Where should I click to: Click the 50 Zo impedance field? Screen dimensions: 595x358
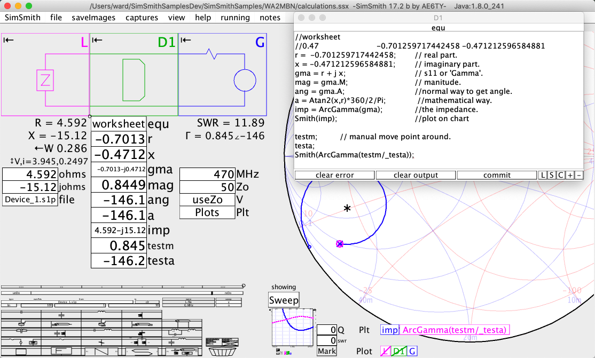207,187
